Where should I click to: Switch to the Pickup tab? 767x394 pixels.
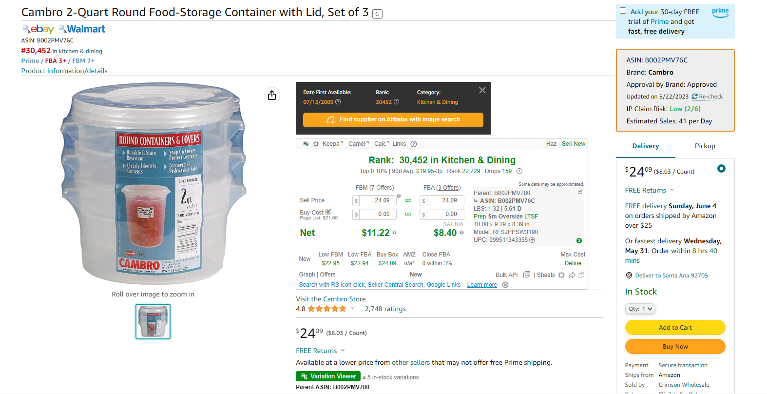click(x=705, y=146)
